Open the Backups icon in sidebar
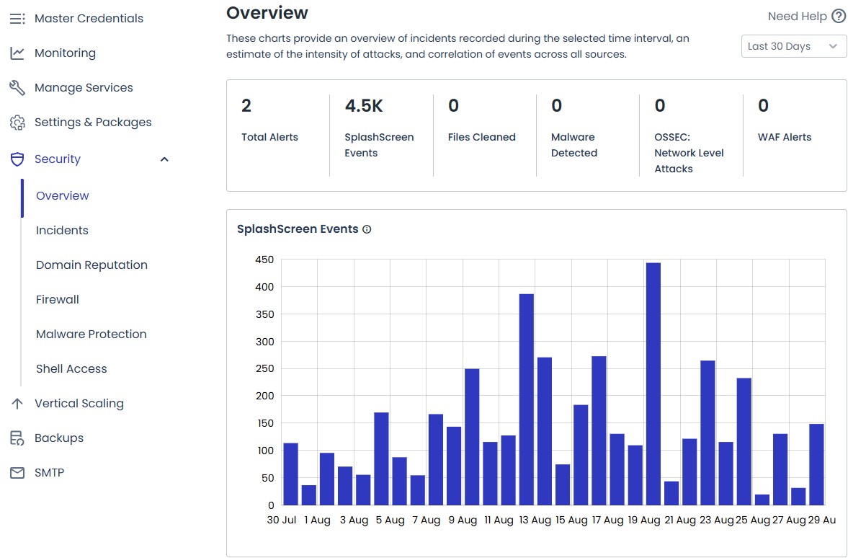Viewport: 848px width, 558px height. pyautogui.click(x=17, y=438)
